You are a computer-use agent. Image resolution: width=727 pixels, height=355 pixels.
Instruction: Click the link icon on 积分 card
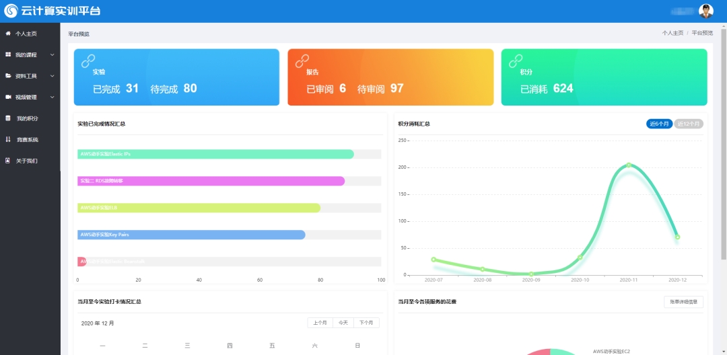coord(516,61)
